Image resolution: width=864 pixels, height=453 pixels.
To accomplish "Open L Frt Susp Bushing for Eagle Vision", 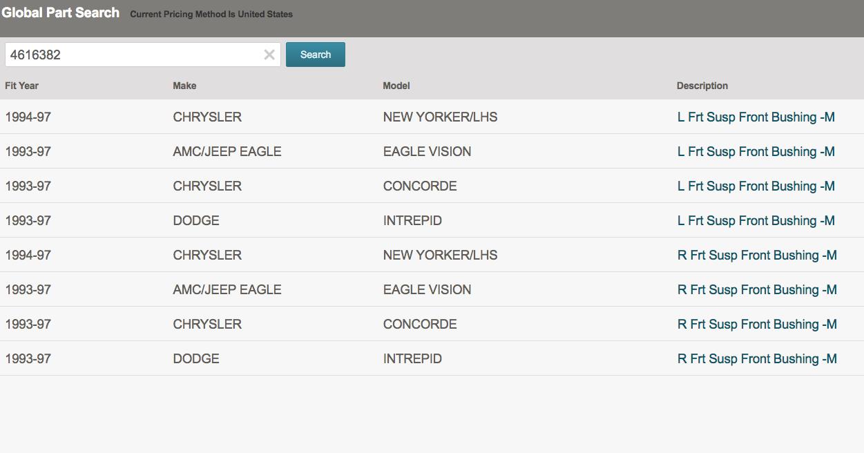I will pyautogui.click(x=756, y=152).
